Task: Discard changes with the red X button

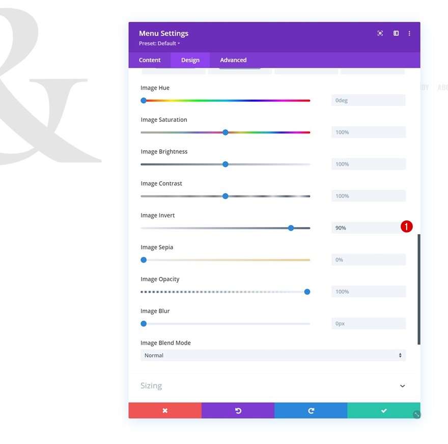Action: point(165,410)
